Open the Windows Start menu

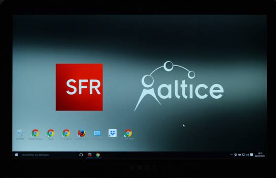(16, 155)
